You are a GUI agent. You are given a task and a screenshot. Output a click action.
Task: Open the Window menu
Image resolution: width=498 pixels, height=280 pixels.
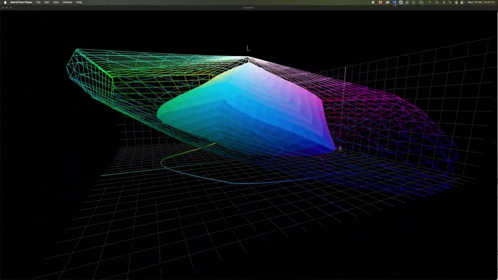click(x=67, y=2)
